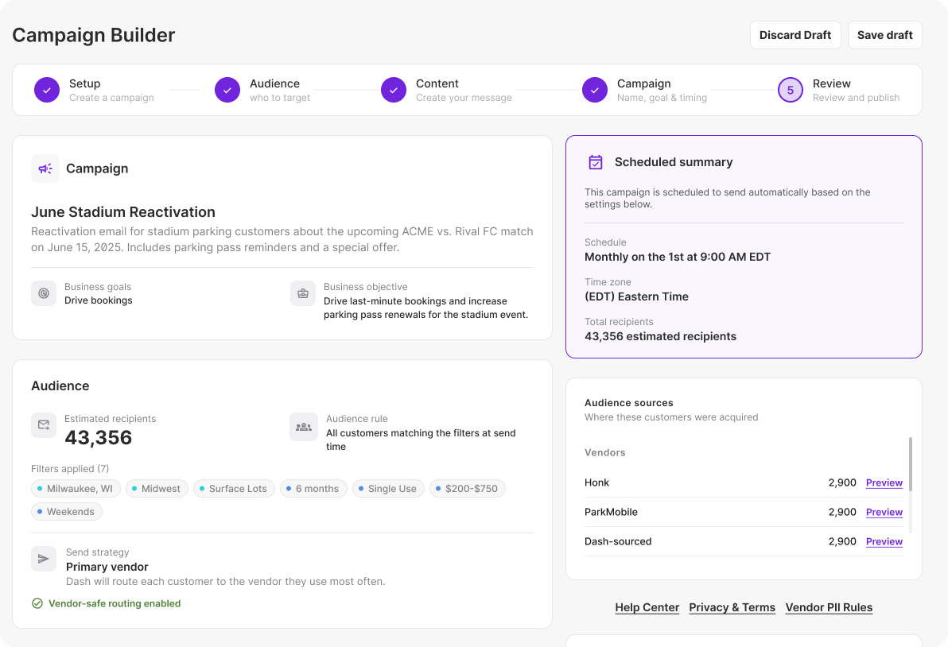Preview the Honk vendor audience
948x647 pixels.
(x=884, y=482)
